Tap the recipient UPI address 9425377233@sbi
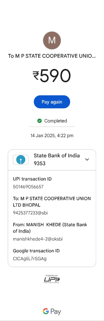 30,213
